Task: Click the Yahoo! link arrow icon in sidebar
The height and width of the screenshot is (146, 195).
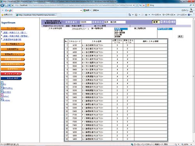Action: 2,95
